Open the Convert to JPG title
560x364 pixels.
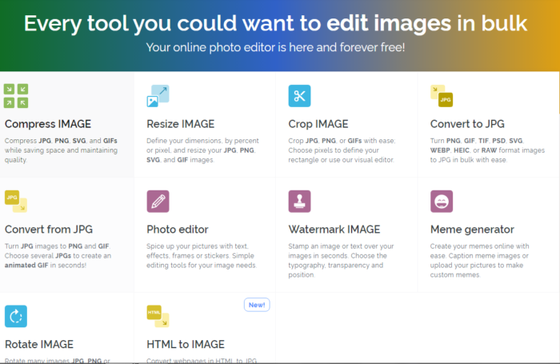(467, 124)
